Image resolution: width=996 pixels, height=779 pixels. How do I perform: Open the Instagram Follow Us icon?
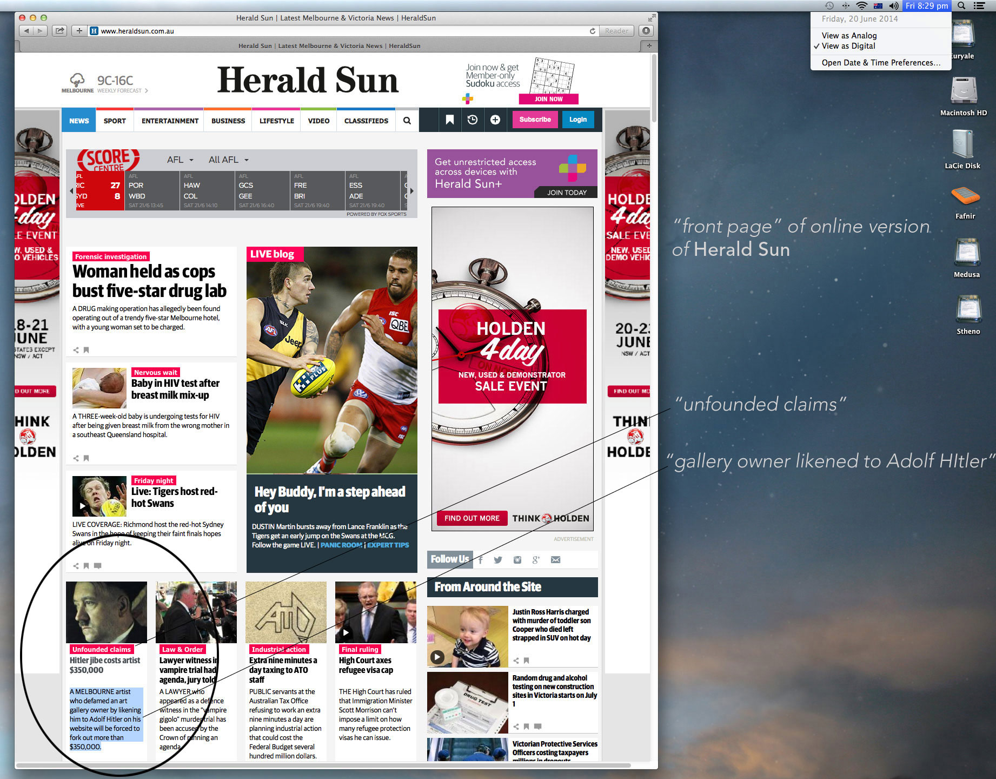click(517, 560)
